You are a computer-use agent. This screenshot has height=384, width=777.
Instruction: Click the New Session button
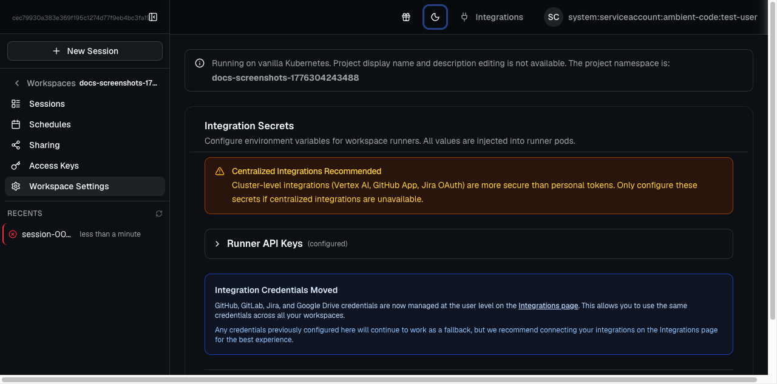[84, 50]
